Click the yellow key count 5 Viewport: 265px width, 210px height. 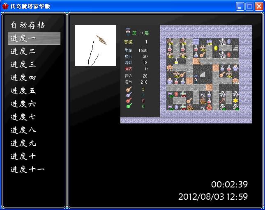[143, 89]
